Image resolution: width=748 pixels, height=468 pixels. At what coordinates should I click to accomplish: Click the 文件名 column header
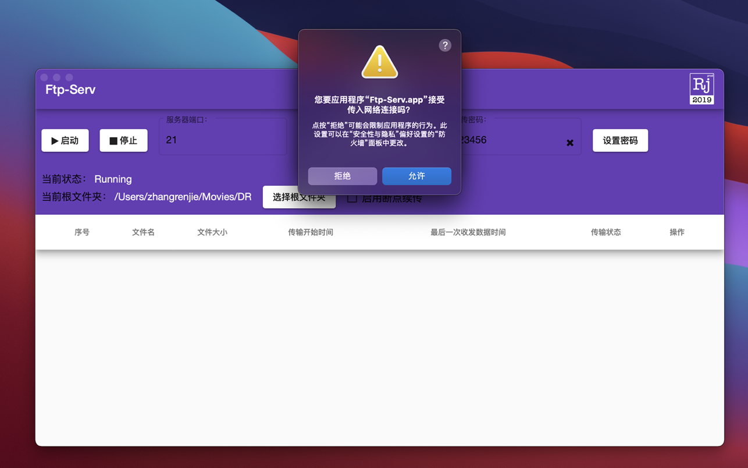[x=143, y=232]
